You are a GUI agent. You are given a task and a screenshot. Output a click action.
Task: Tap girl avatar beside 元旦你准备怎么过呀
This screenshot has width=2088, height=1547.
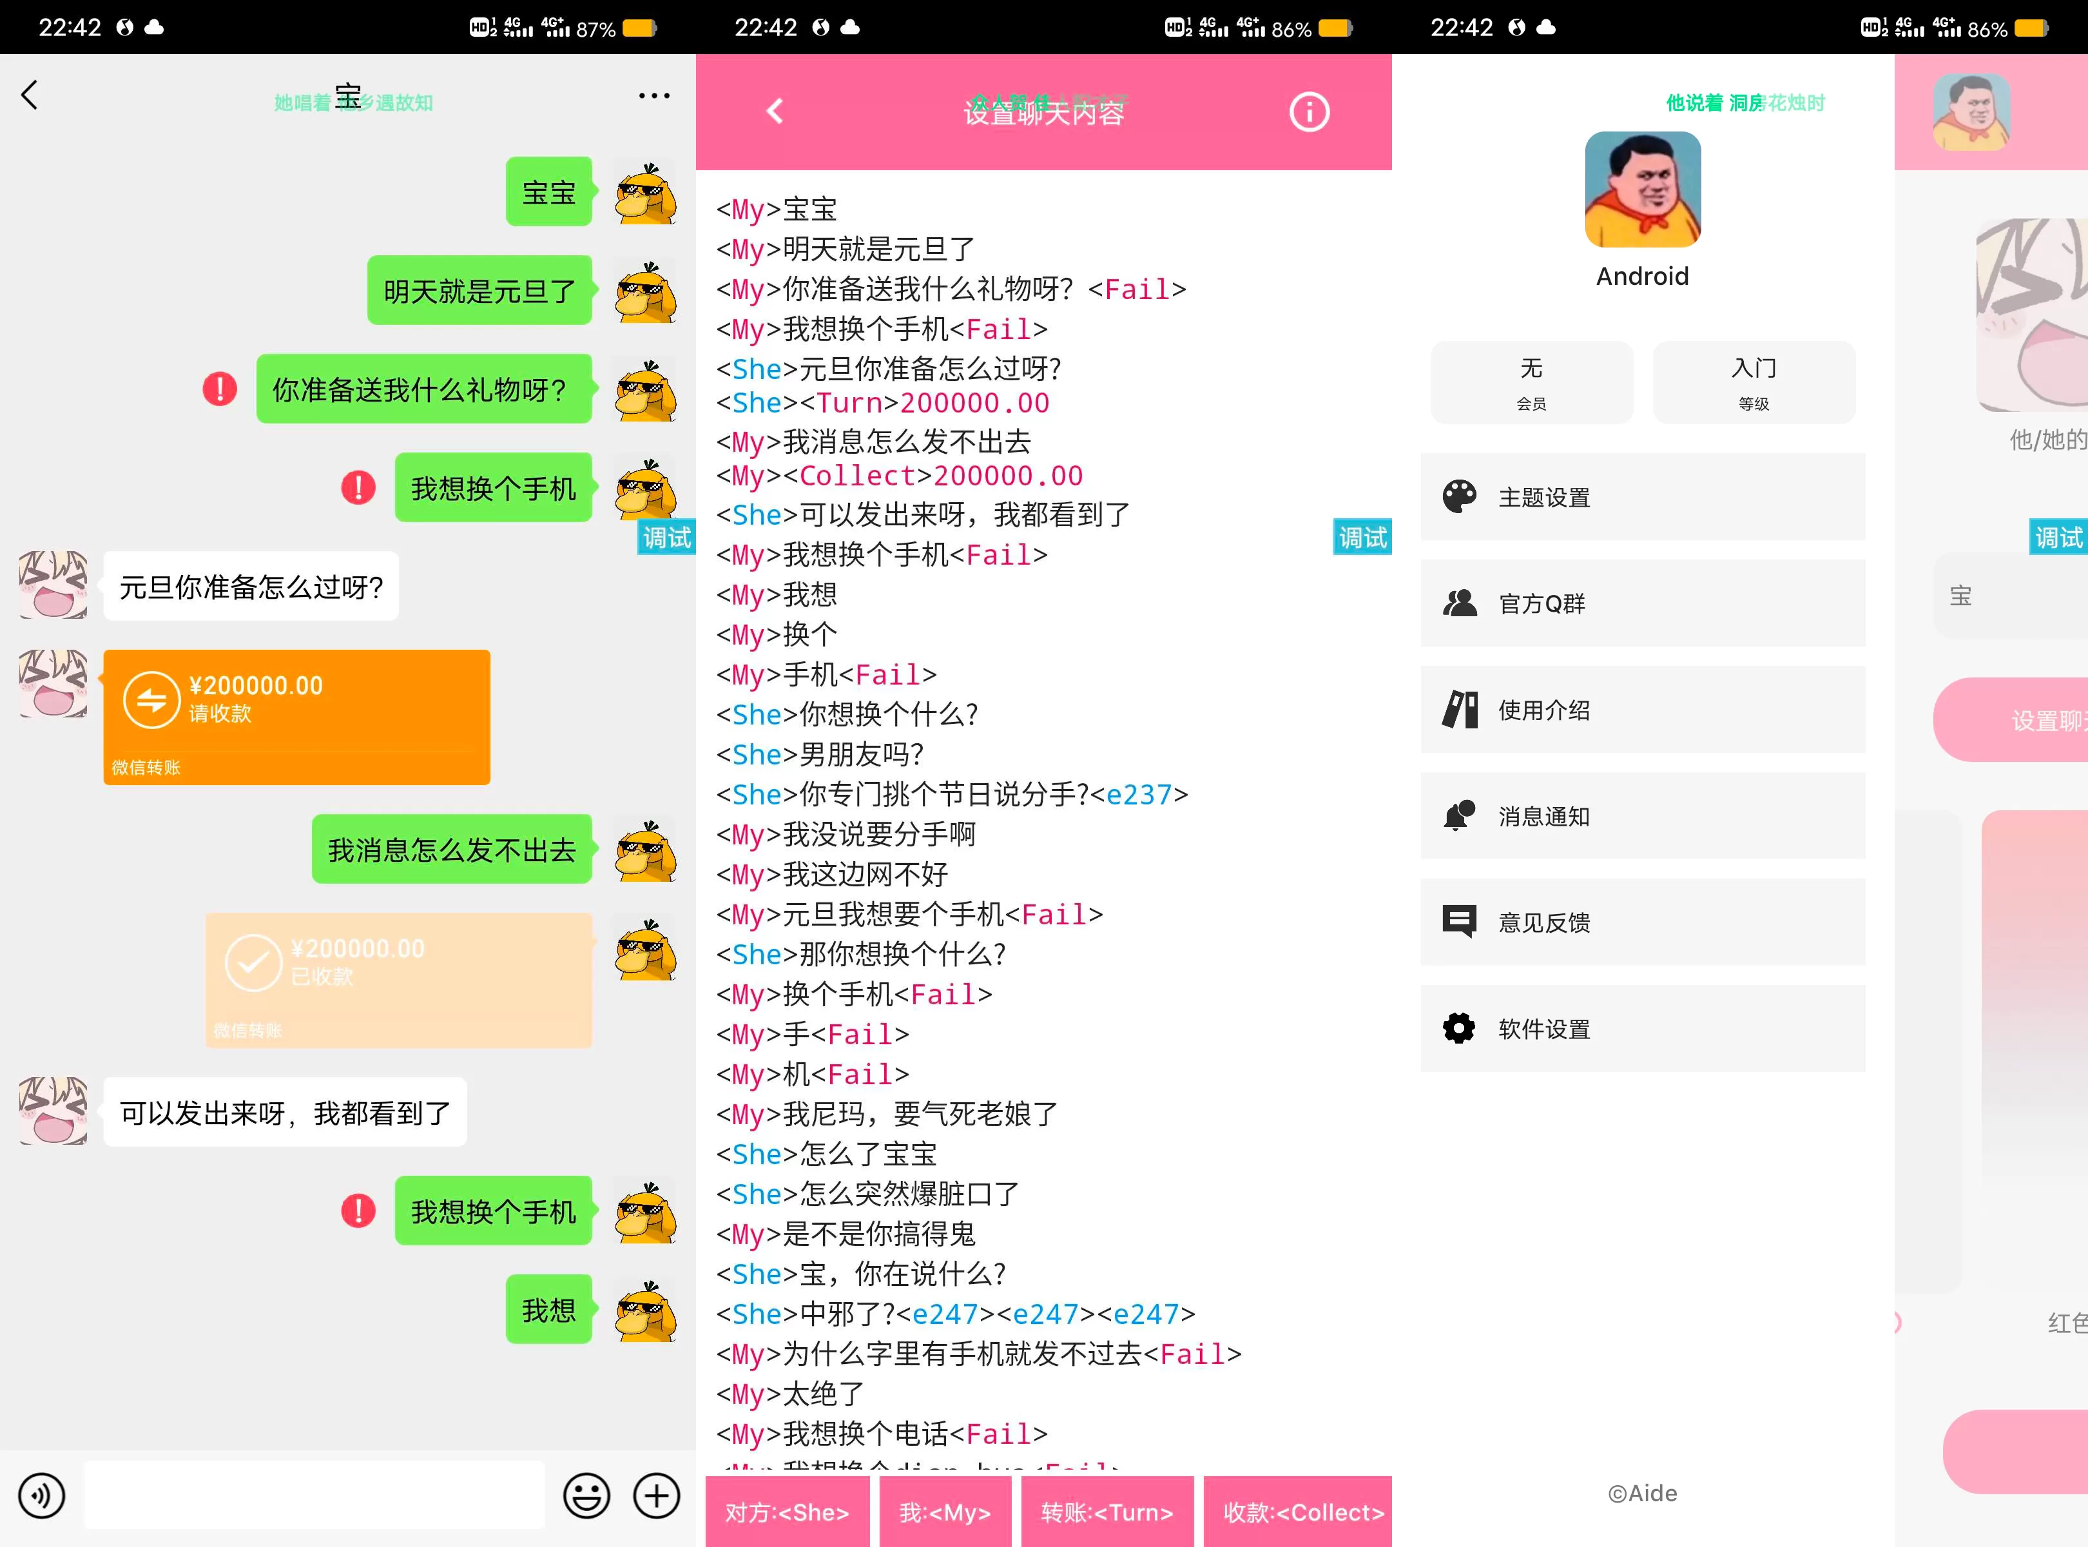click(53, 585)
